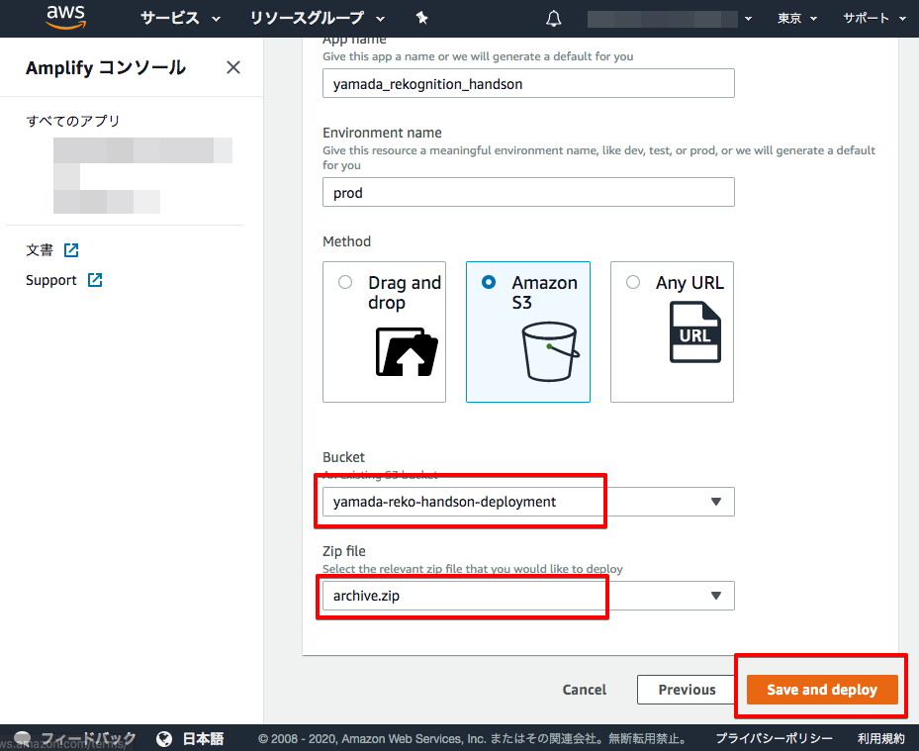Click the folder upload Drag and drop icon
This screenshot has width=919, height=751.
(x=407, y=352)
